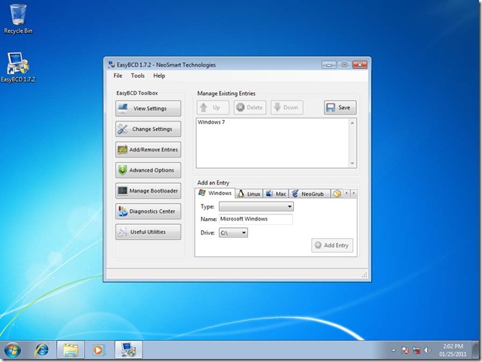Image resolution: width=482 pixels, height=362 pixels.
Task: Close the EasyBCD window
Action: 360,65
